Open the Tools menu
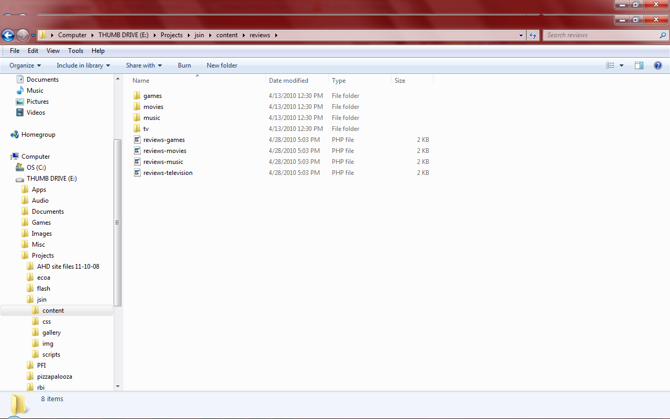The height and width of the screenshot is (419, 670). tap(75, 51)
